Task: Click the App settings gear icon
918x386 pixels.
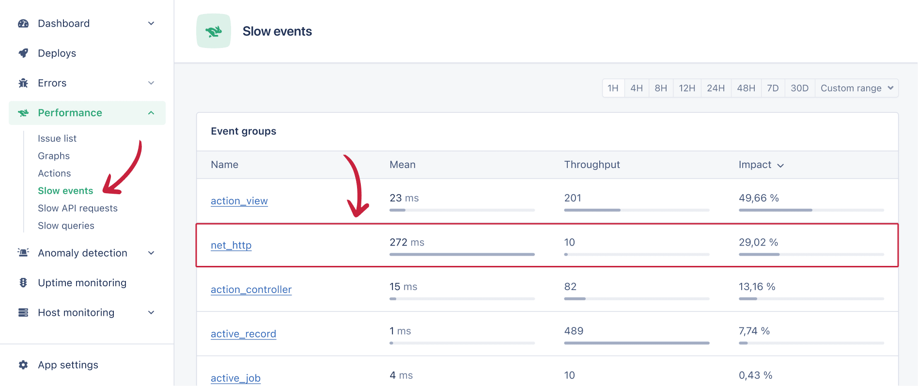Action: (x=23, y=365)
